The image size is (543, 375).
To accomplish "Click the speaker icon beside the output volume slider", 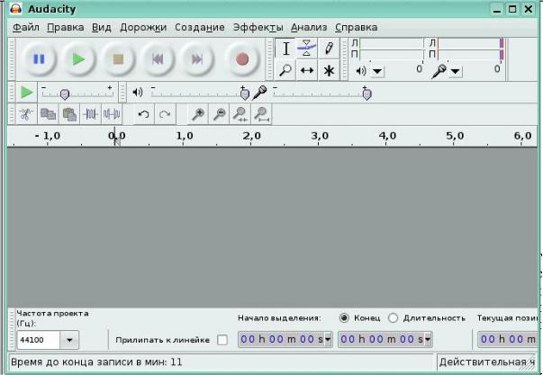I will coord(138,92).
